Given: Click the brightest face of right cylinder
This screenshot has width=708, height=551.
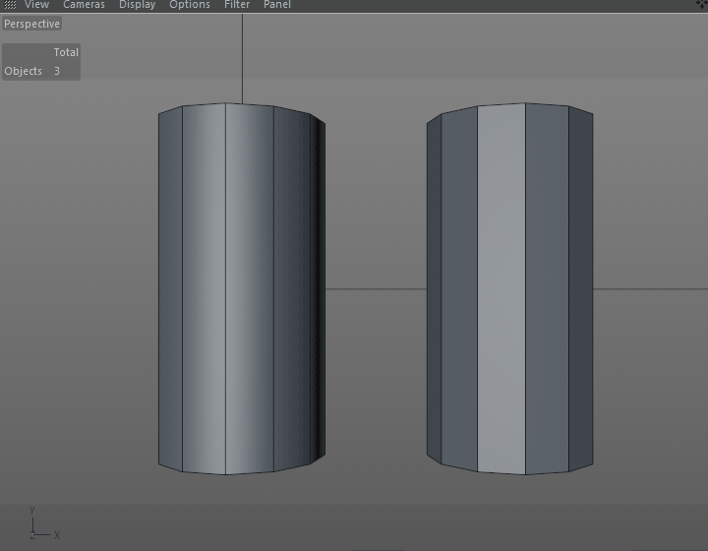Looking at the screenshot, I should click(x=501, y=289).
